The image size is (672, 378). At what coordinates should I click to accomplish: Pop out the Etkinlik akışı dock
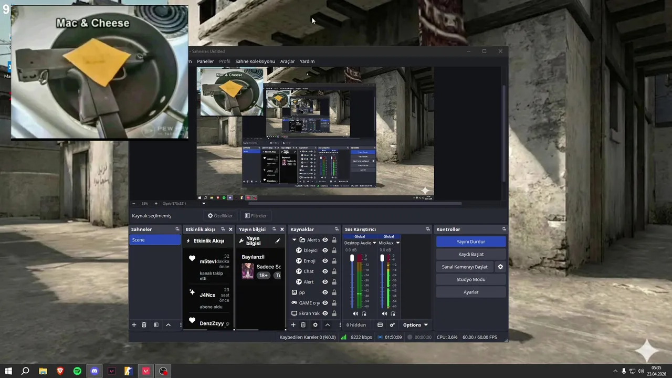coord(223,229)
